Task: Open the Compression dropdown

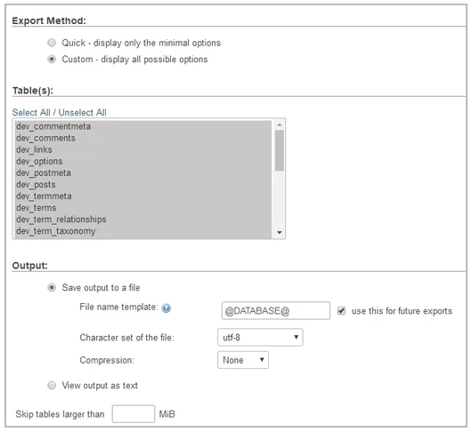Action: coord(243,360)
